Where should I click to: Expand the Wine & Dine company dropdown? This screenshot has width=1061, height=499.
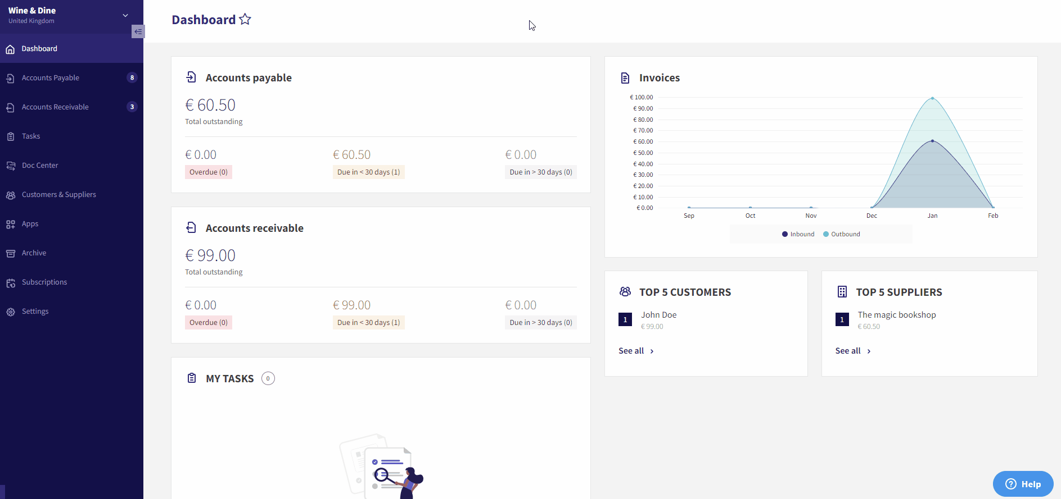pyautogui.click(x=125, y=15)
